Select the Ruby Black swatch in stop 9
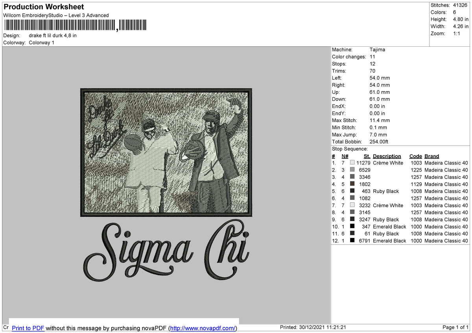This screenshot has width=472, height=333. 352,220
